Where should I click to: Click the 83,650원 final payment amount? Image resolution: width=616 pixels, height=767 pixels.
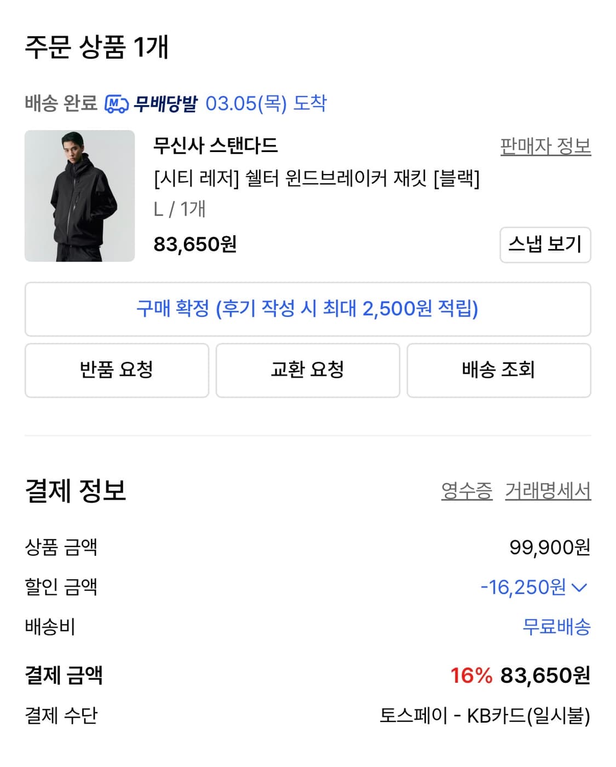545,677
